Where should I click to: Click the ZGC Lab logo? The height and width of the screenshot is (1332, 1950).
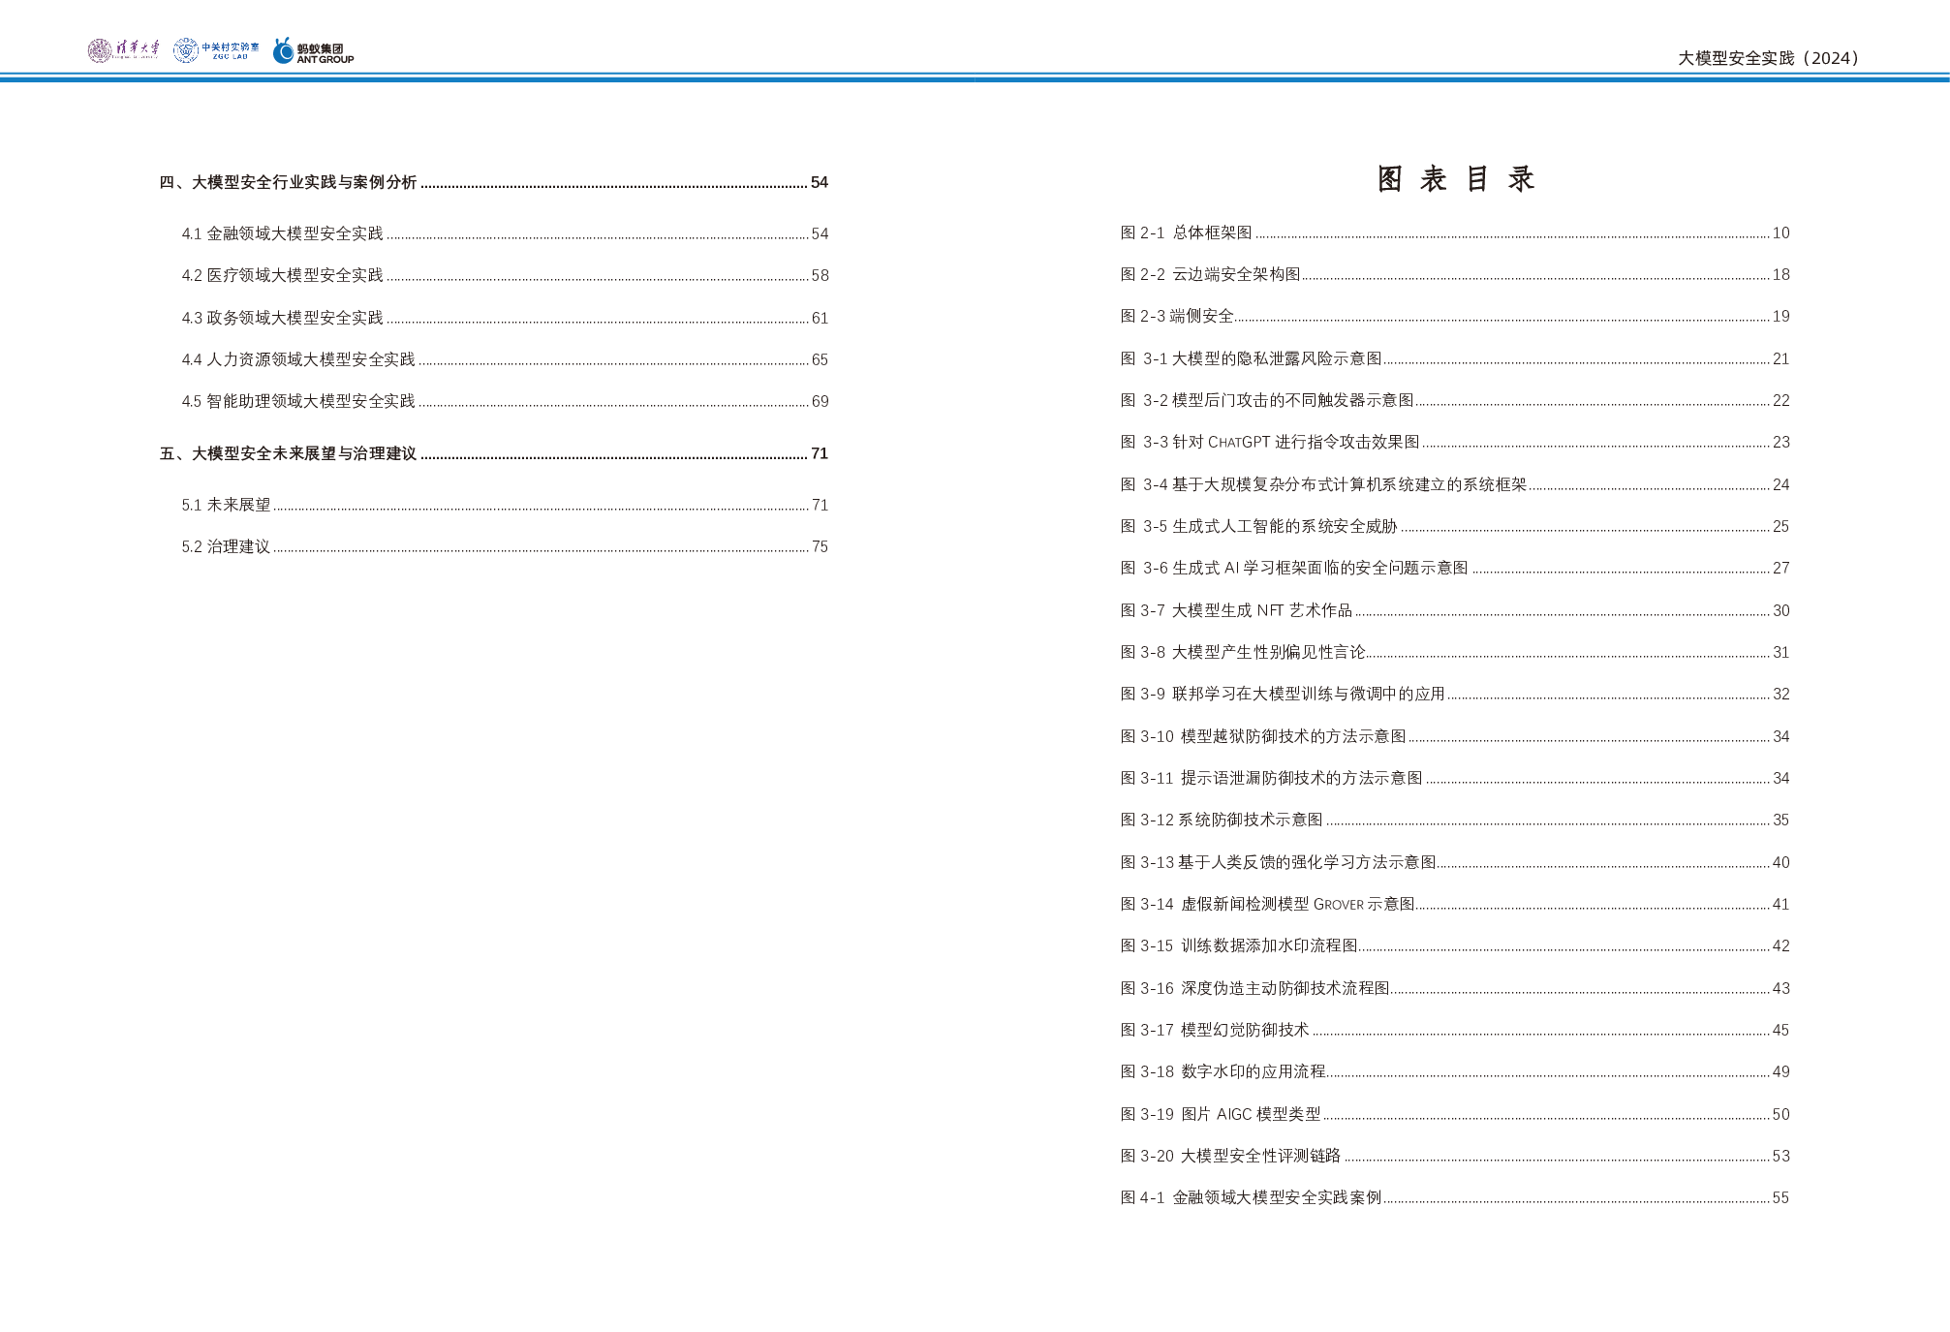[x=216, y=51]
